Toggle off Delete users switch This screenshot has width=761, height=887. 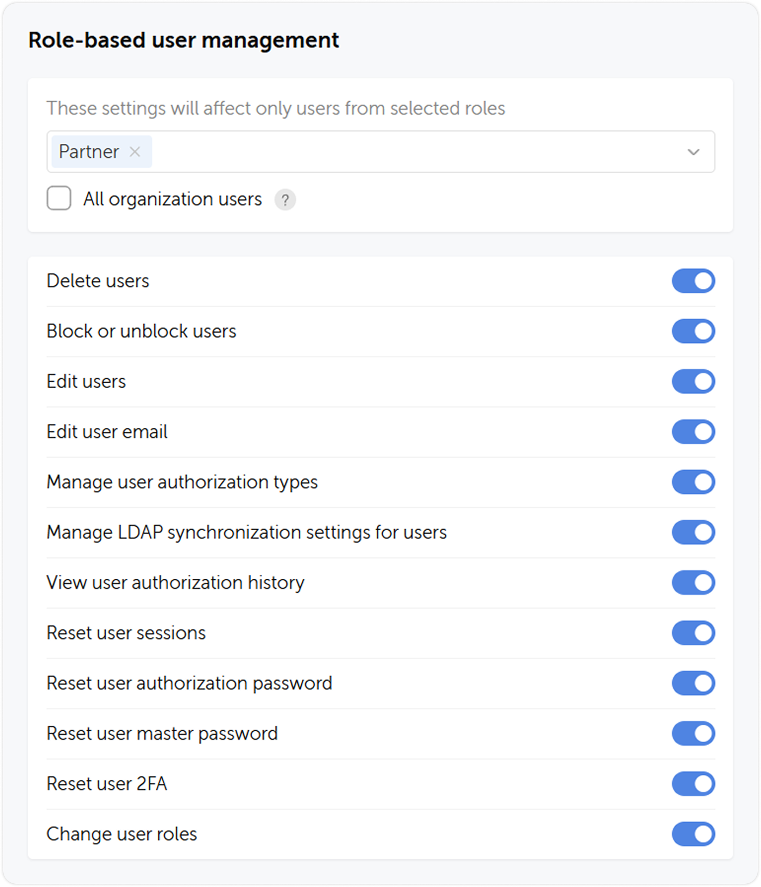coord(693,281)
